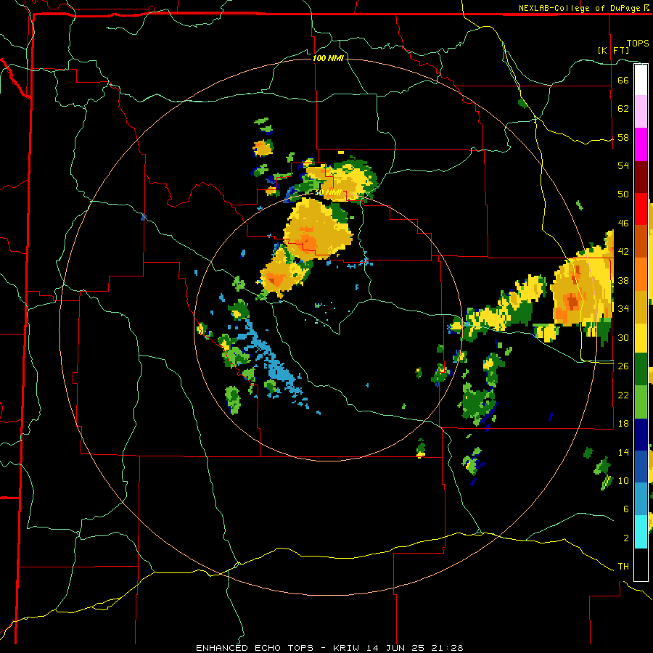Select the bright red legend swatch
The width and height of the screenshot is (653, 653).
641,209
